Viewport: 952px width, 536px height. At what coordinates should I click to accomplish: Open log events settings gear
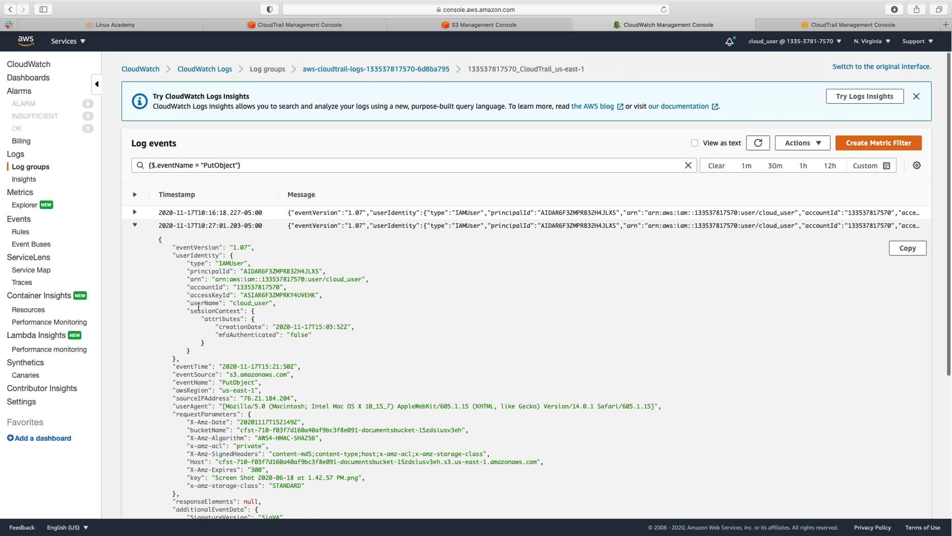coord(917,165)
